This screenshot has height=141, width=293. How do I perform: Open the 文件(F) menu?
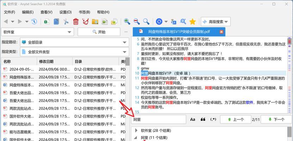[9, 12]
